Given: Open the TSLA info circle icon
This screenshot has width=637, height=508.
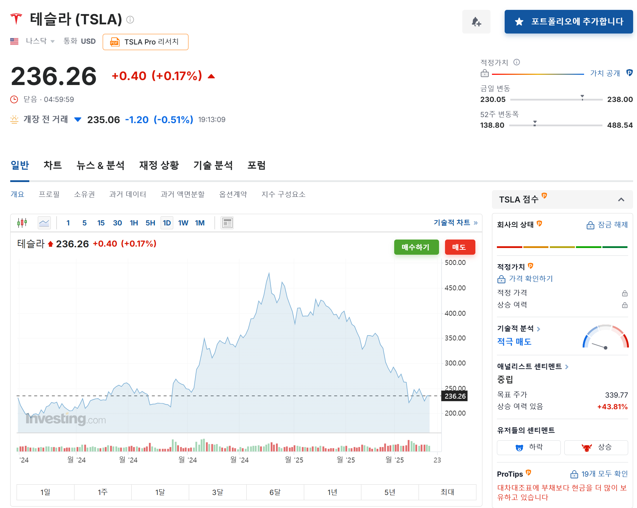Looking at the screenshot, I should coord(130,20).
